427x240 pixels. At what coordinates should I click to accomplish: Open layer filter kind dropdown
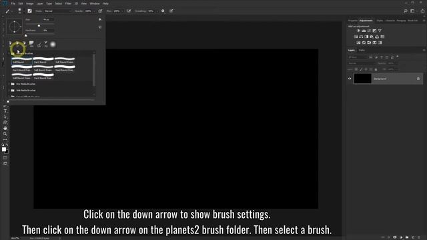[358, 57]
